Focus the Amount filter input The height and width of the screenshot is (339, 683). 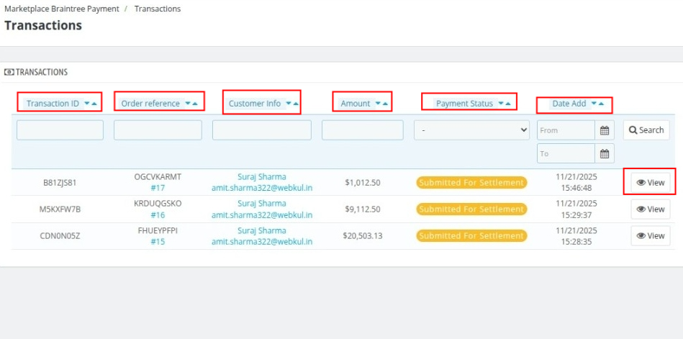click(362, 130)
